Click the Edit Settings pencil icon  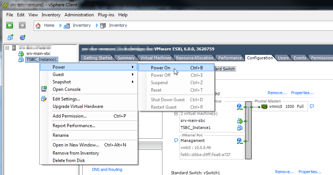(44, 99)
